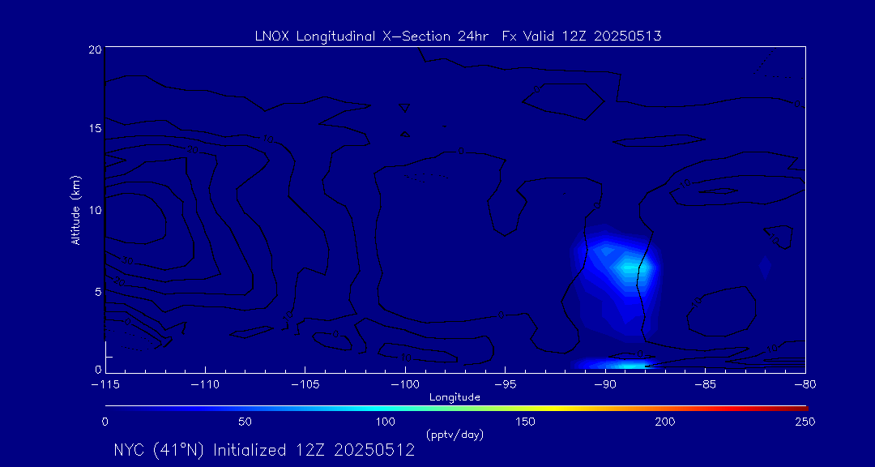Viewport: 875px width, 467px height.
Task: Click the red end of the color bar
Action: [x=802, y=407]
